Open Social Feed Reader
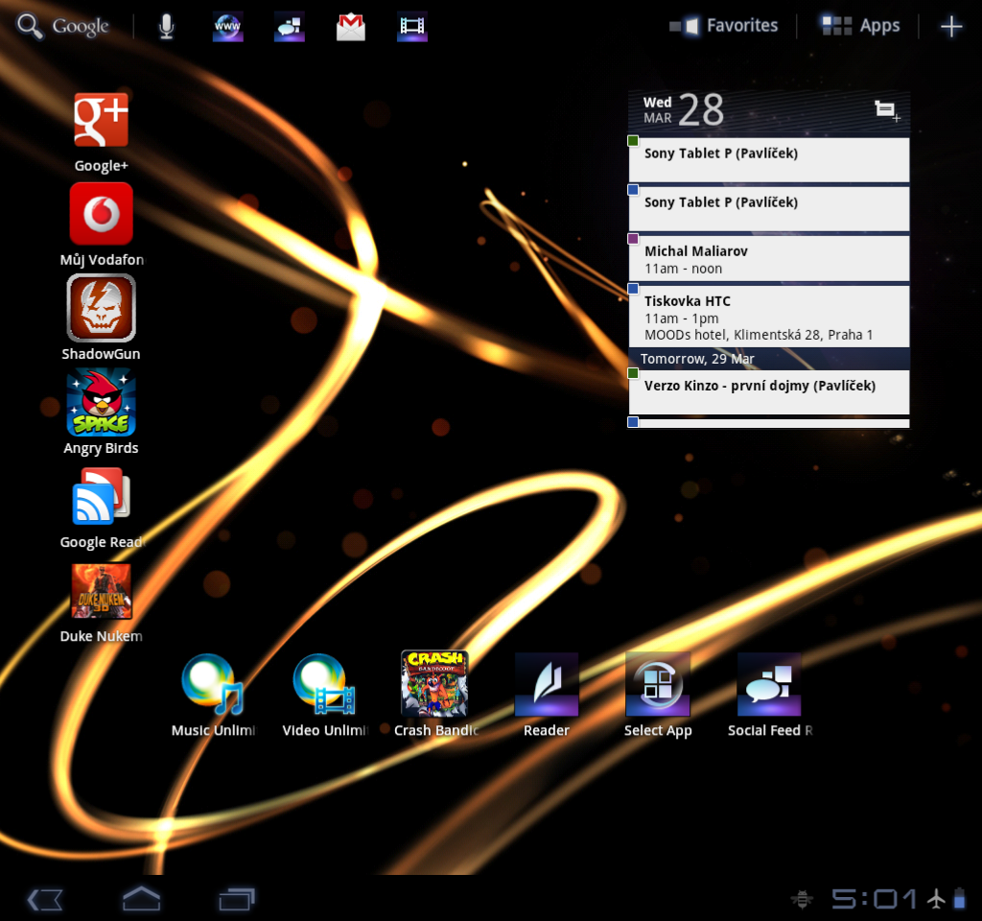The height and width of the screenshot is (921, 982). (769, 684)
